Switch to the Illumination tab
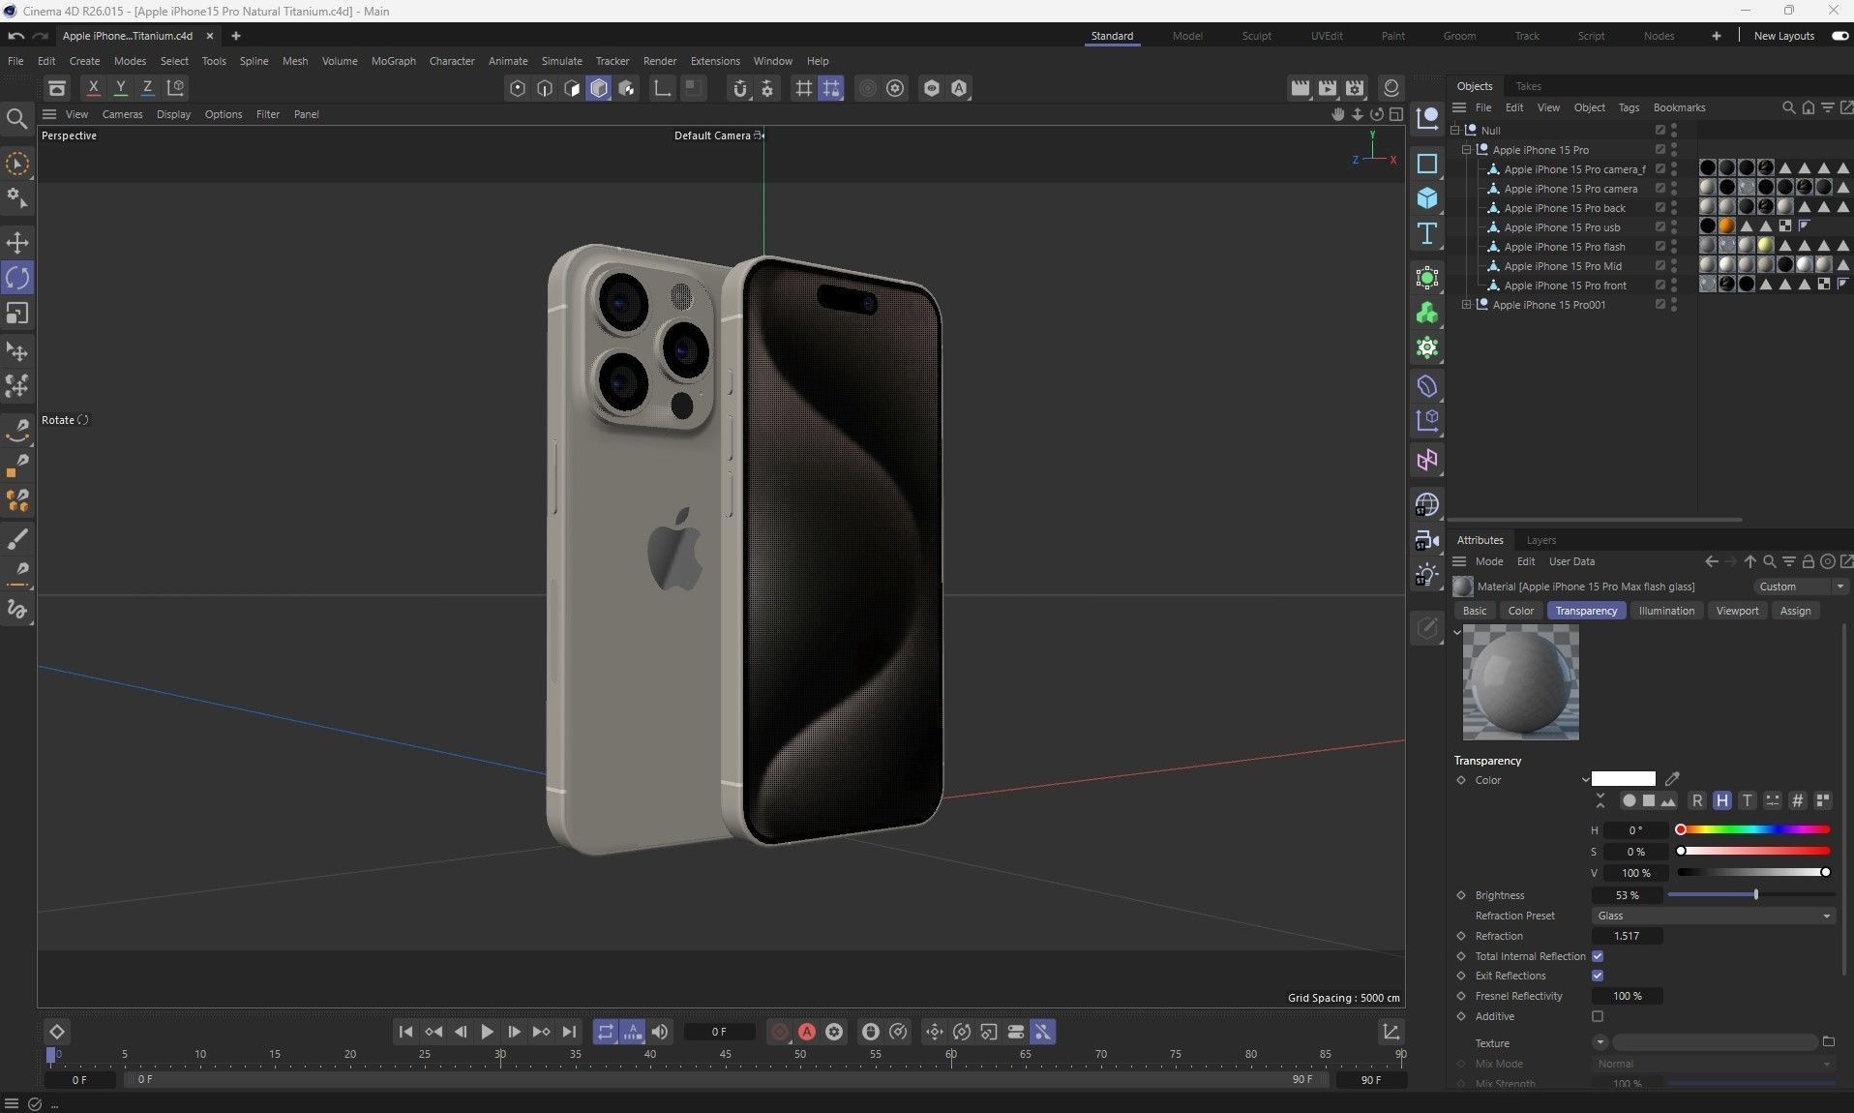 (x=1666, y=611)
